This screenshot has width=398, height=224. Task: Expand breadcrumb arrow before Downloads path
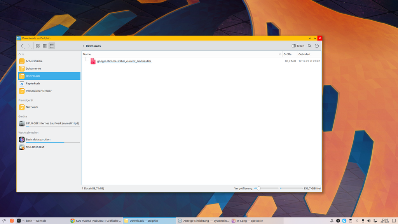tap(83, 46)
